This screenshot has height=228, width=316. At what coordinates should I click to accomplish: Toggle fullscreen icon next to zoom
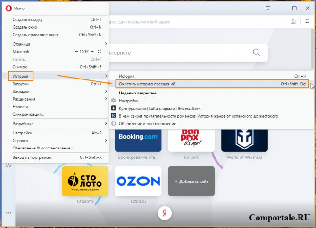tap(99, 51)
